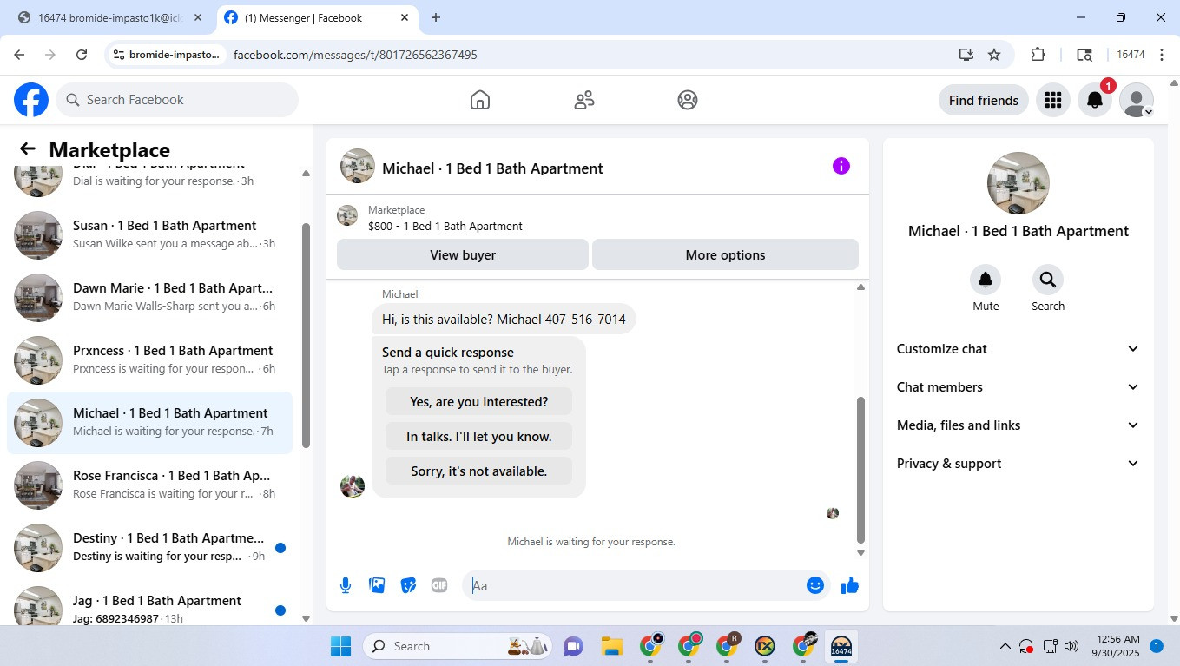Expand the Privacy & support section
The height and width of the screenshot is (666, 1180).
(1018, 464)
